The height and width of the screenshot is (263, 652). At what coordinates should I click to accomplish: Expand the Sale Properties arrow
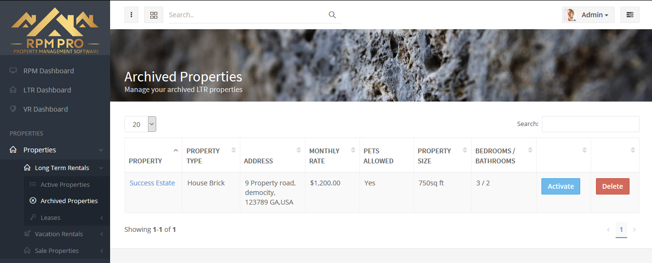pos(101,251)
